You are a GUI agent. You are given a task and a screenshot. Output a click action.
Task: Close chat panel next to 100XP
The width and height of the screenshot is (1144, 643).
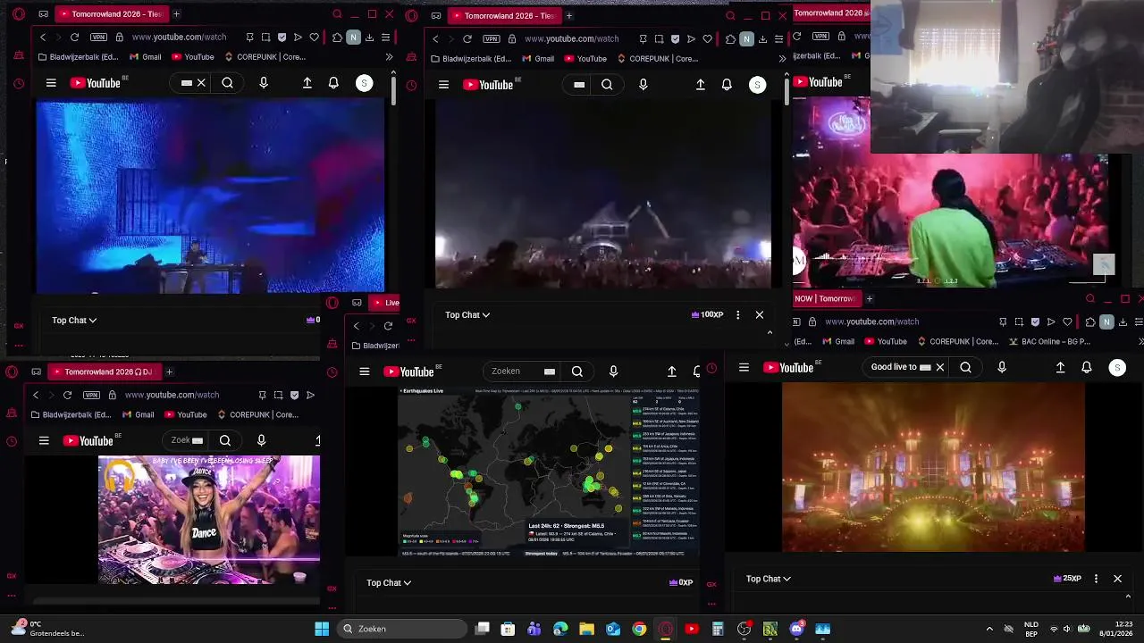(760, 314)
